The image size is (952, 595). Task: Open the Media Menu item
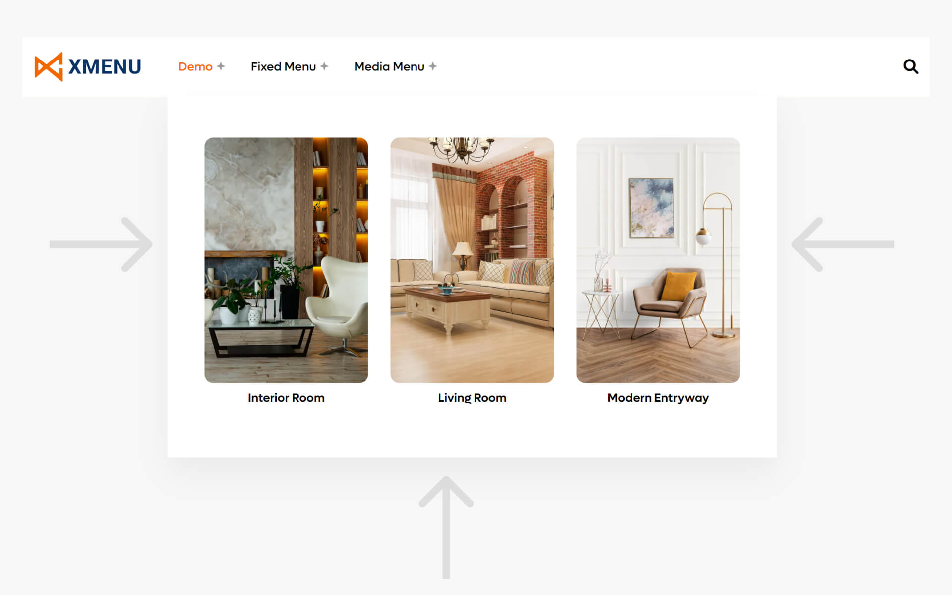(389, 66)
